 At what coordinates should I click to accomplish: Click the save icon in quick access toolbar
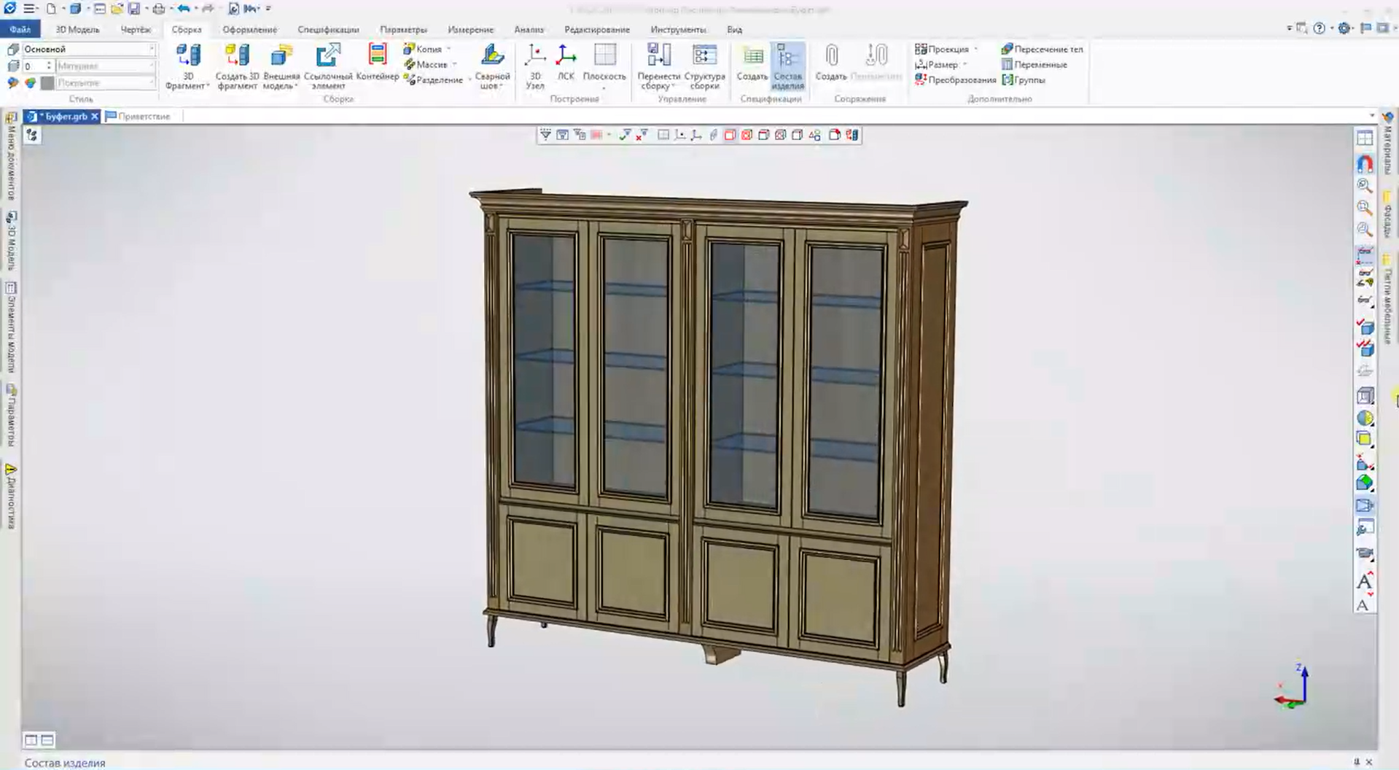(x=134, y=9)
